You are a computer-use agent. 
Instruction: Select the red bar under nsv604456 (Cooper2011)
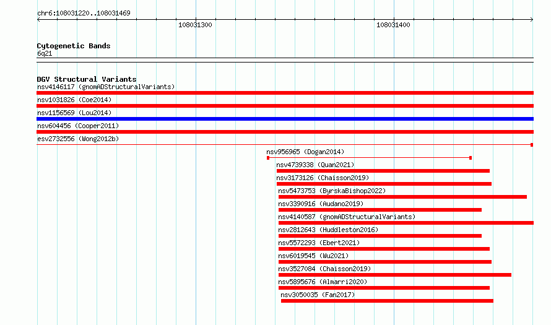285,132
